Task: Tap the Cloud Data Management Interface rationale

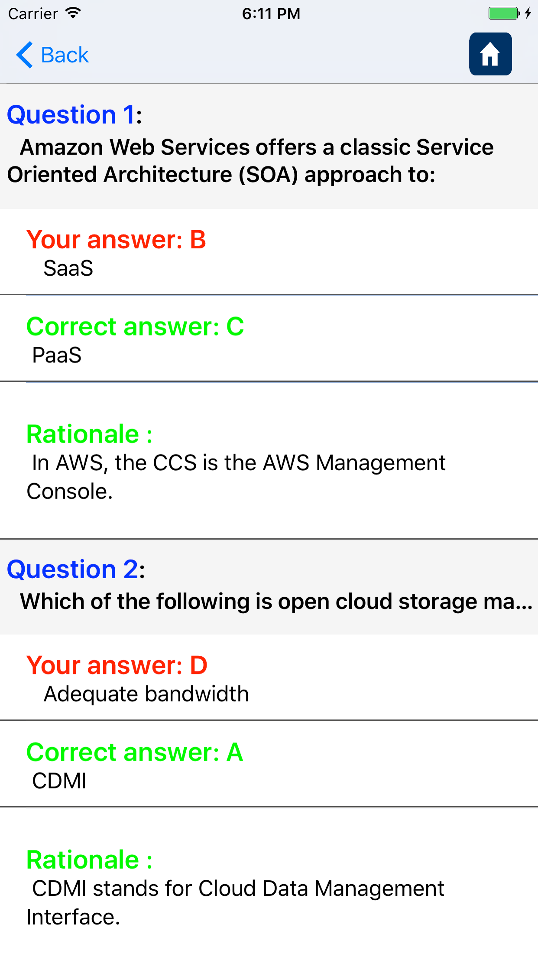Action: [235, 902]
